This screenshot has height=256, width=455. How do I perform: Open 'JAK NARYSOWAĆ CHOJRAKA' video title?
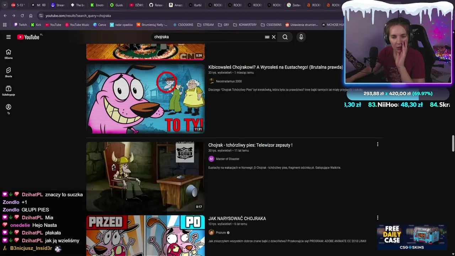coord(237,219)
